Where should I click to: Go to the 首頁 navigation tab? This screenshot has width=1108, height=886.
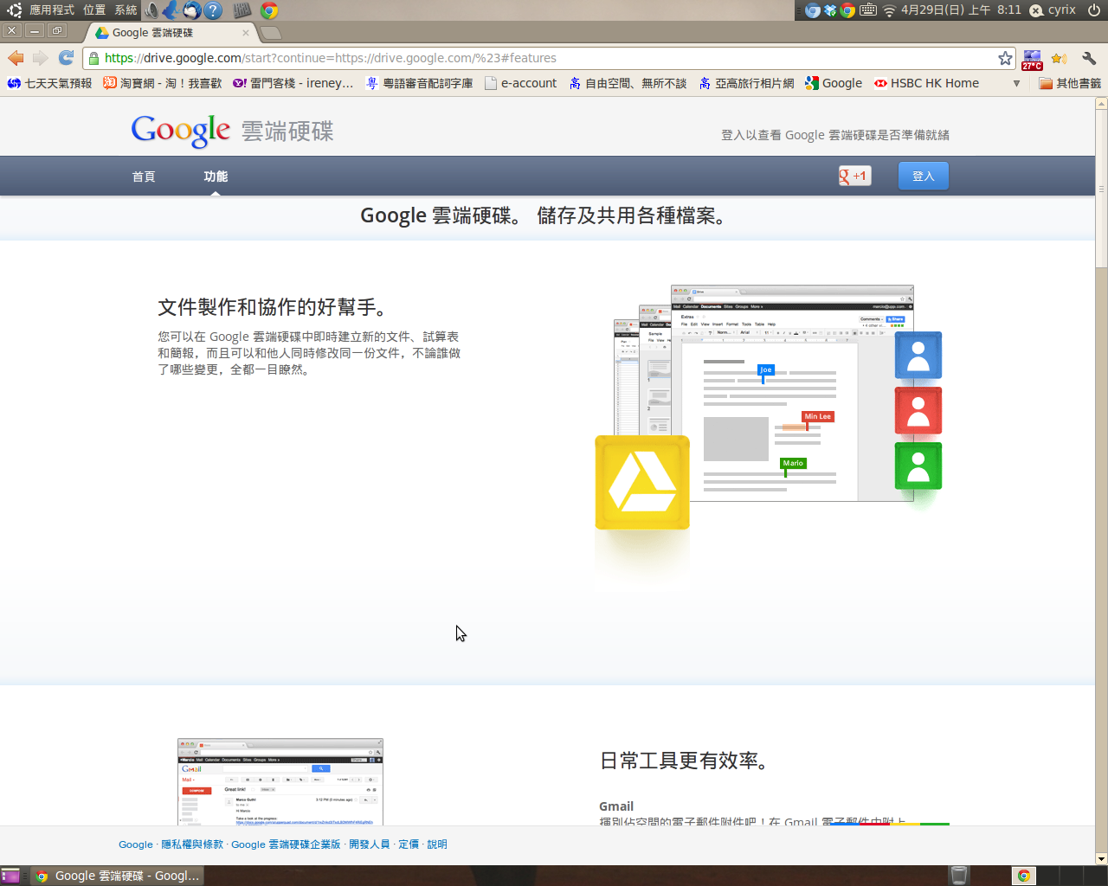coord(144,177)
